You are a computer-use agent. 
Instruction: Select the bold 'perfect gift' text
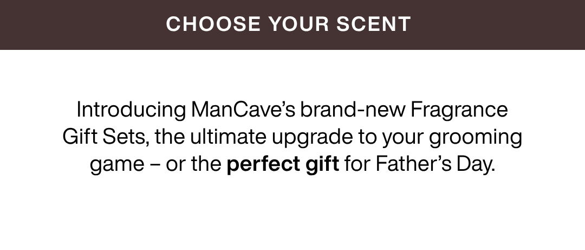(x=283, y=164)
